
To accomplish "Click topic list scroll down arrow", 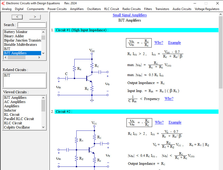I will pyautogui.click(x=43, y=53).
